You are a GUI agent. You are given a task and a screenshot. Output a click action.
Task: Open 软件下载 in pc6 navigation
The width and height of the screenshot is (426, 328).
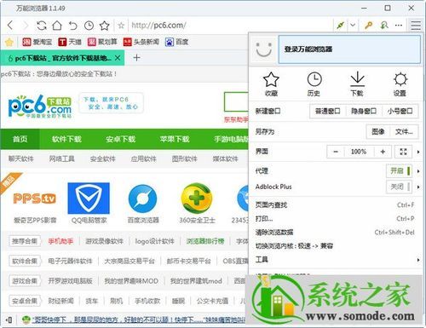pyautogui.click(x=66, y=139)
